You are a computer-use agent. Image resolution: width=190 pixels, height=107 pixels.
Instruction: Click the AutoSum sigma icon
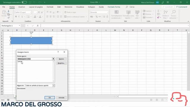point(158,11)
